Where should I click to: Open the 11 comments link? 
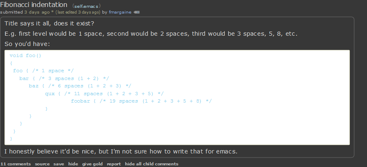16,164
